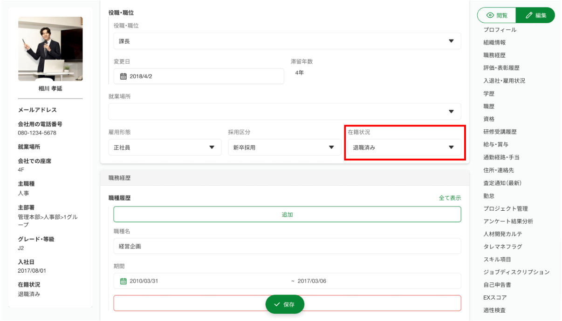Open the 役職・職位 dropdown showing 課長
The height and width of the screenshot is (321, 562).
[x=287, y=41]
